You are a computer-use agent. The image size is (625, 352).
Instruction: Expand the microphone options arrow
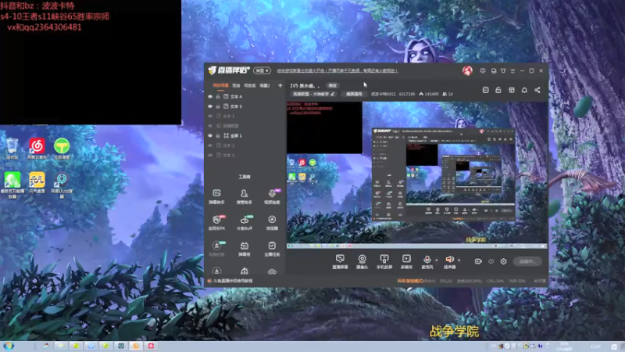[437, 260]
